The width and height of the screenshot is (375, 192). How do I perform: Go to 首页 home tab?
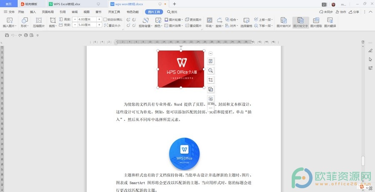point(9,4)
